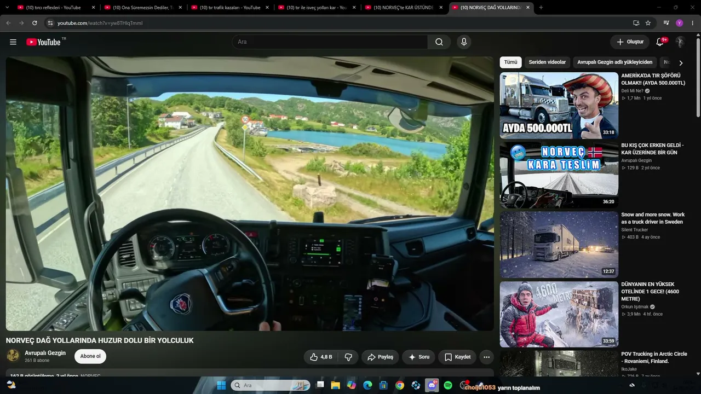Click the 'Soru' ask button

(x=419, y=357)
